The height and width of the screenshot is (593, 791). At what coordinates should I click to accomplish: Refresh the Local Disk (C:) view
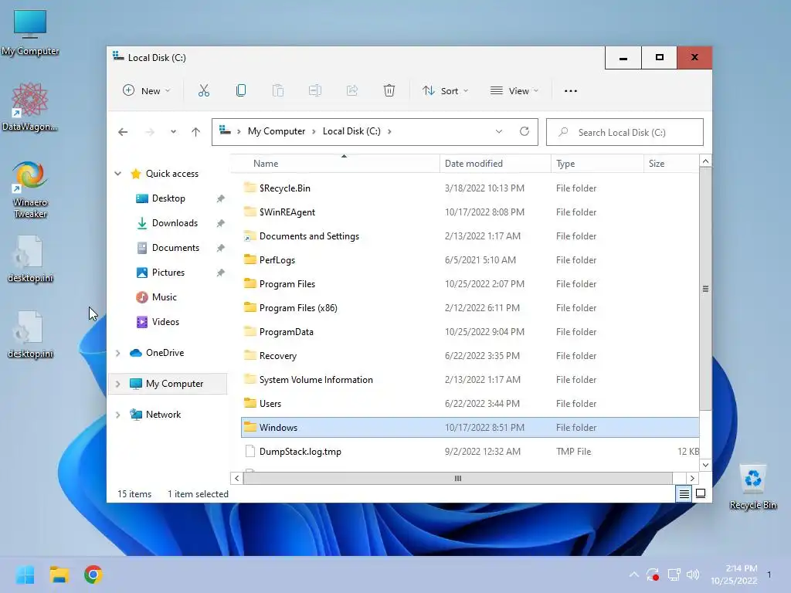(525, 131)
